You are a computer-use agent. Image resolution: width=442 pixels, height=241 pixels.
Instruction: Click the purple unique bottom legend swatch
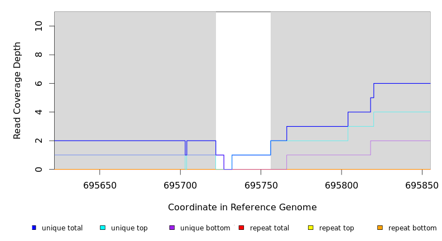pyautogui.click(x=172, y=228)
